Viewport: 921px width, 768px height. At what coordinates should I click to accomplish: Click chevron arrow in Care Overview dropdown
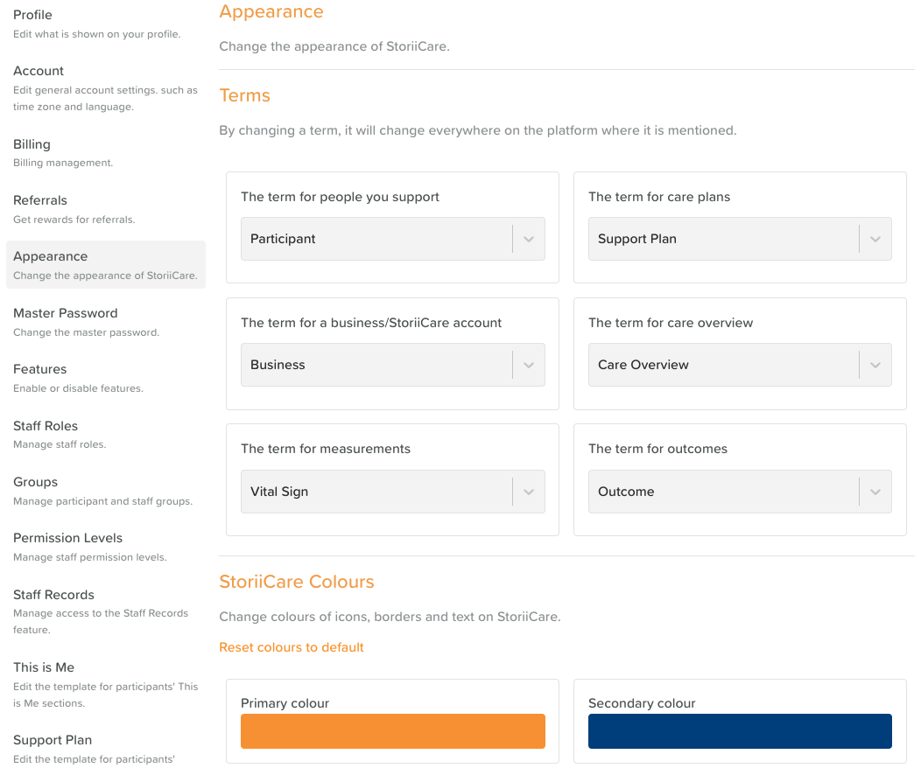(x=875, y=365)
